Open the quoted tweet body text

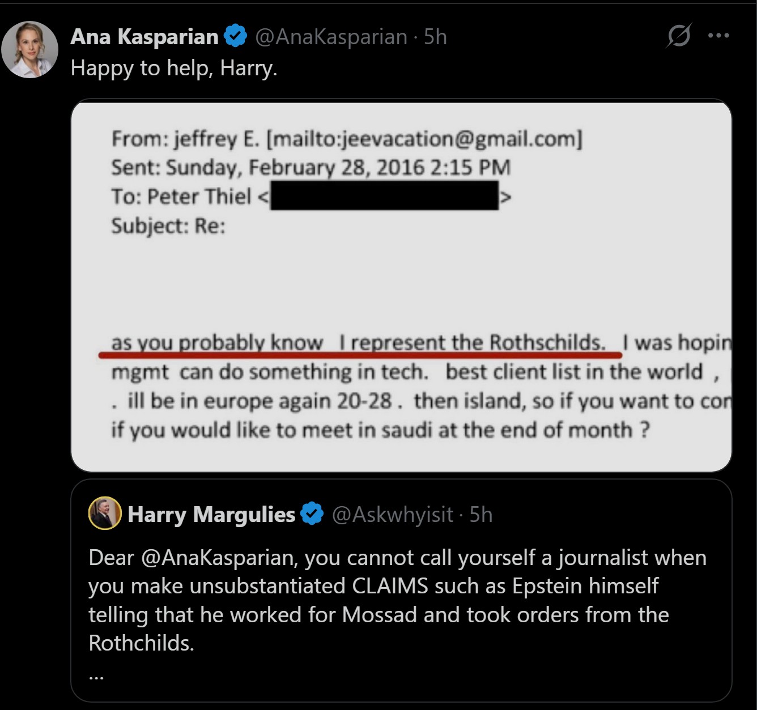click(x=397, y=600)
